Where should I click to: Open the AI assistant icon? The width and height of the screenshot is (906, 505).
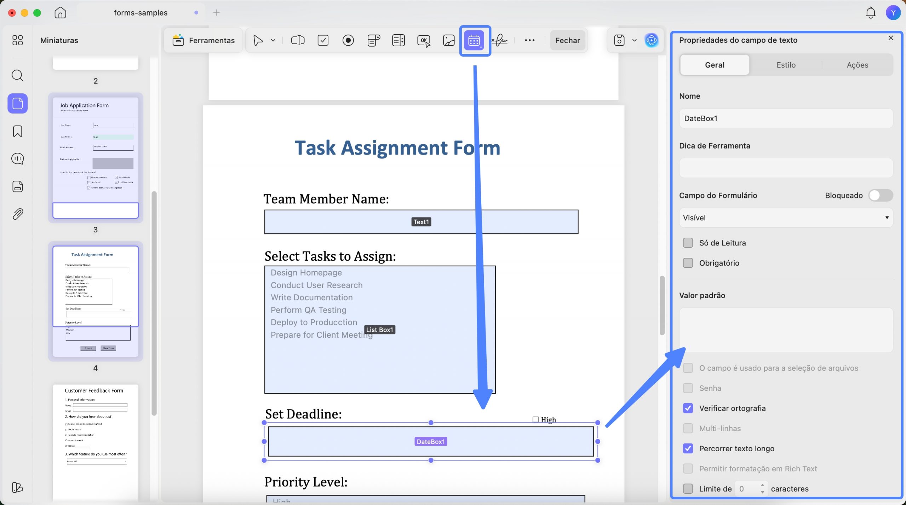[x=651, y=40]
